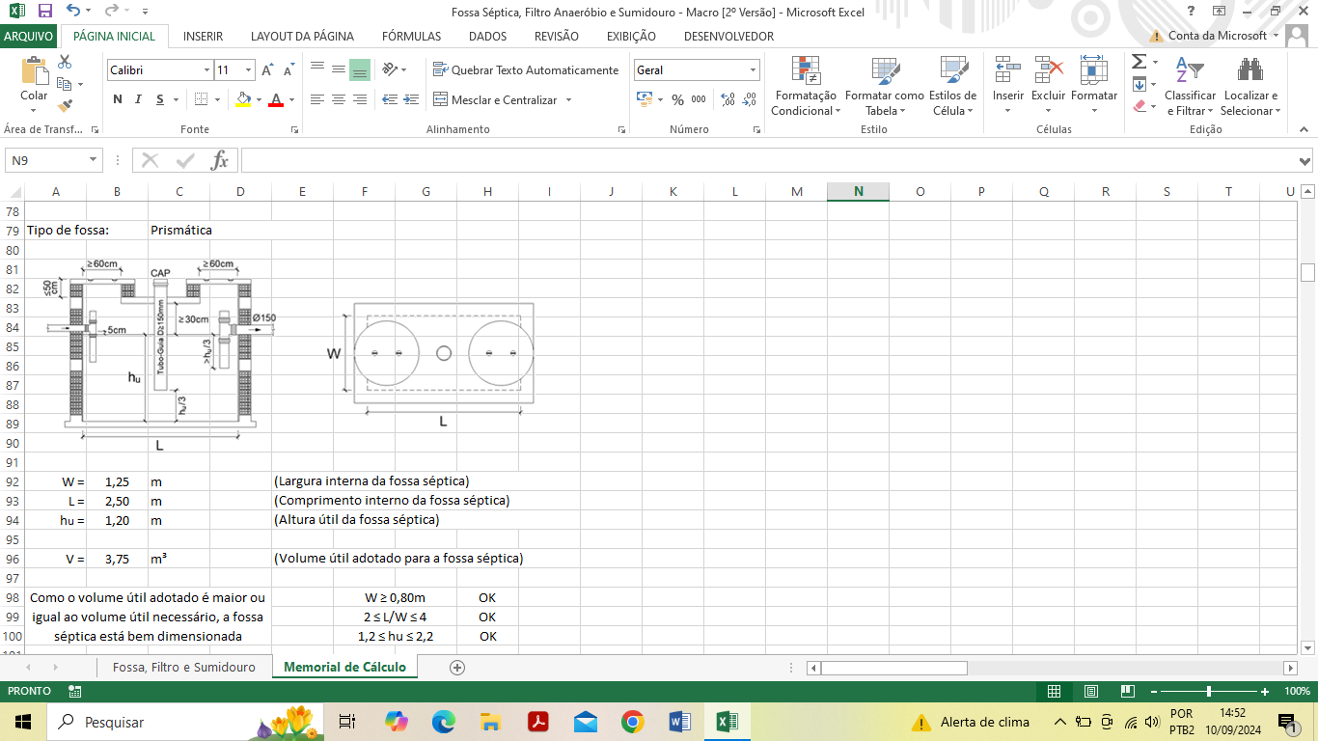The height and width of the screenshot is (741, 1318).
Task: Open Conditional Formatting icon
Action: pyautogui.click(x=805, y=71)
